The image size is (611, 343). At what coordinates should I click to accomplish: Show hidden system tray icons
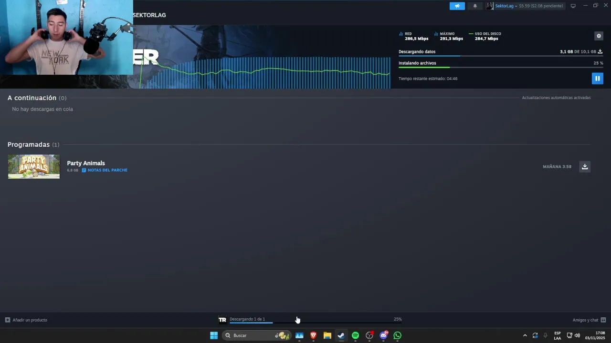point(525,335)
